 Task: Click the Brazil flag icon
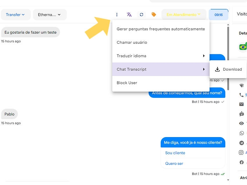click(243, 47)
